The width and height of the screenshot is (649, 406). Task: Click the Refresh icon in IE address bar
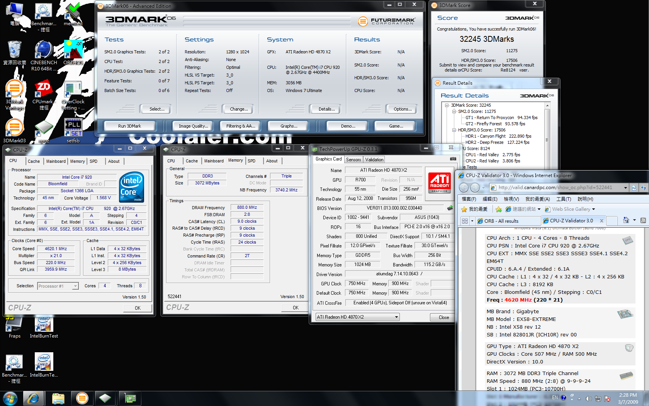click(x=643, y=188)
